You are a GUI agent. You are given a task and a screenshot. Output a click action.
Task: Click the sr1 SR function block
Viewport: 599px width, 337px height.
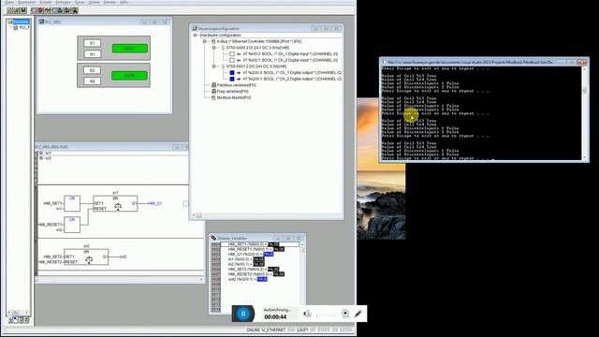click(115, 203)
